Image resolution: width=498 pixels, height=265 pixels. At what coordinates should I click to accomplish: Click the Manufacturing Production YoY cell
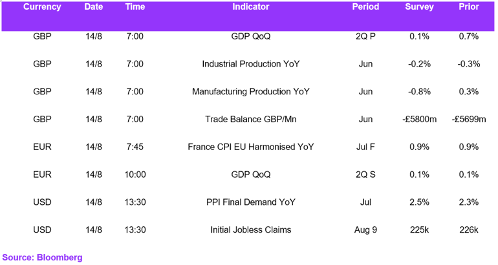click(250, 91)
